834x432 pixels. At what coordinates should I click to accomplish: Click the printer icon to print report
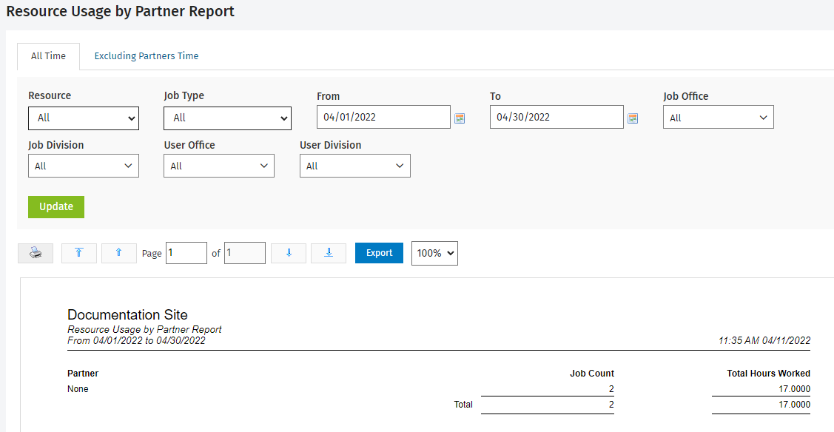[36, 253]
